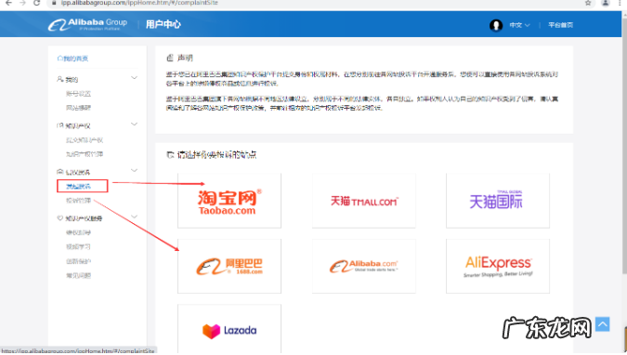Click the icon beside 请选择 heading
627x355 pixels.
click(170, 154)
